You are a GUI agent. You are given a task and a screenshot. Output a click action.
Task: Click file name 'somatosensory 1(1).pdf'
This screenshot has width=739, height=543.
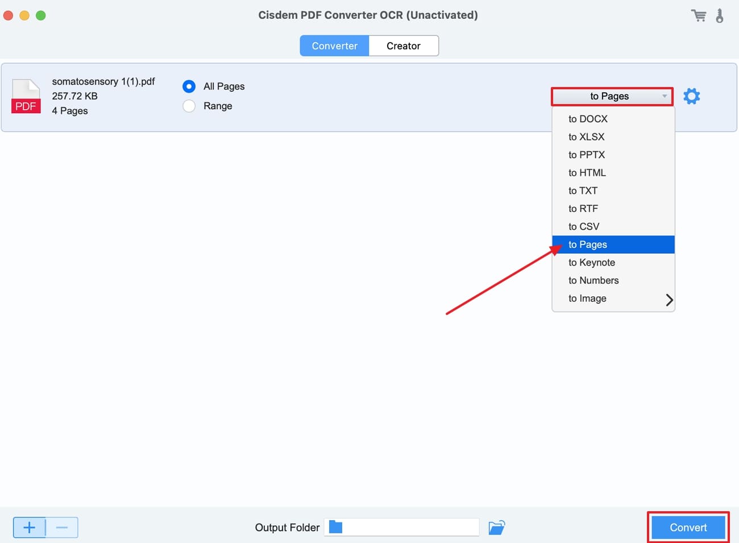point(103,81)
